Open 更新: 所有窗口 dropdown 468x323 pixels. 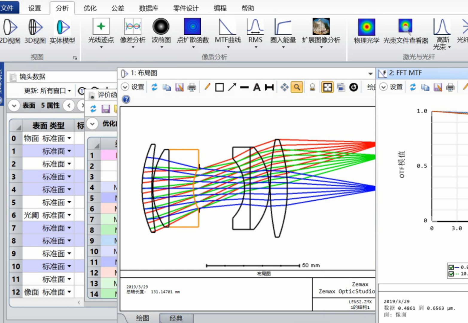point(48,91)
